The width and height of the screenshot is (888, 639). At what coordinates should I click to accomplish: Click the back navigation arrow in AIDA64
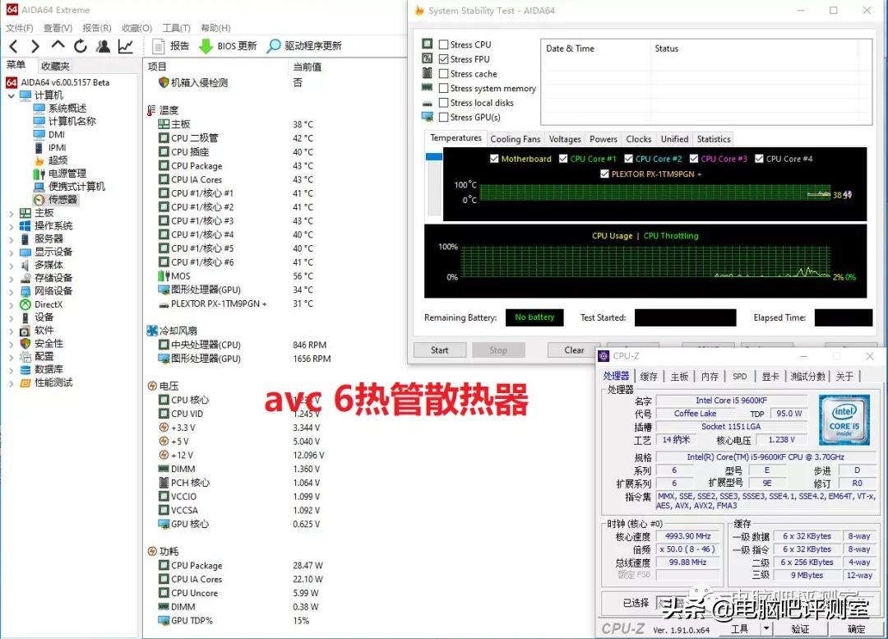point(12,46)
